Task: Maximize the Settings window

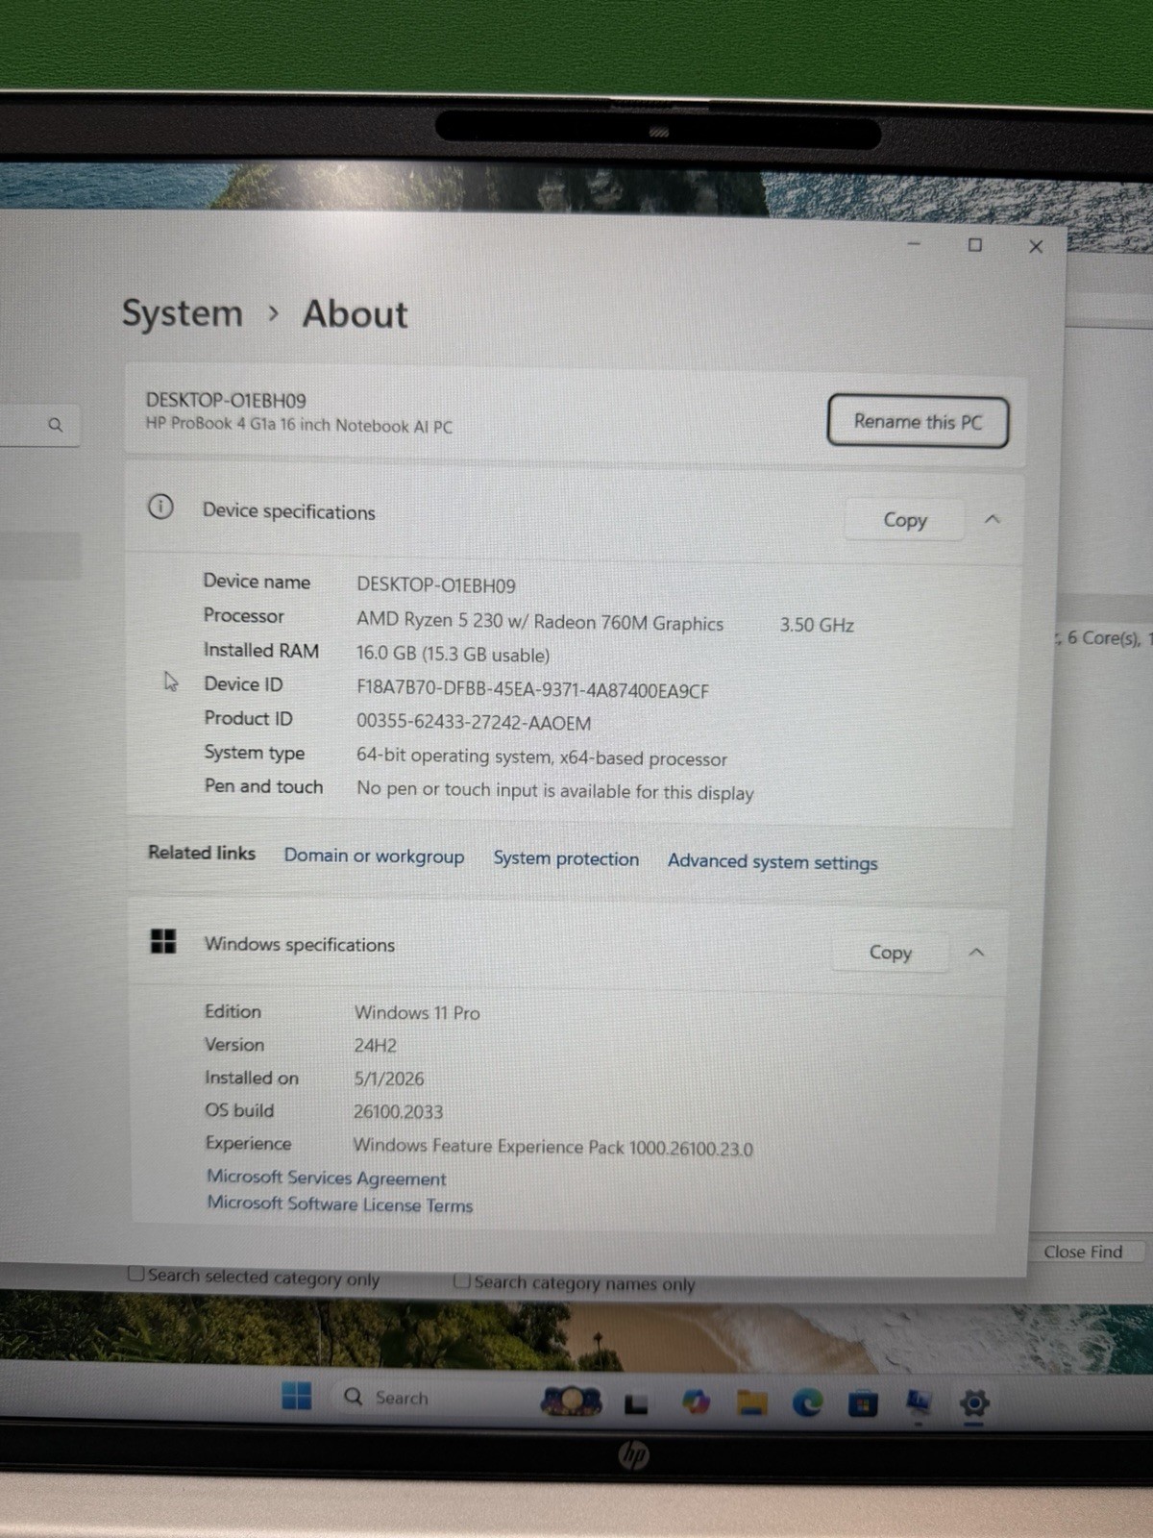Action: [974, 245]
